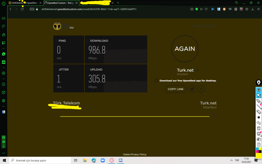Toggle the green ad blocker shield icon

pos(197,9)
